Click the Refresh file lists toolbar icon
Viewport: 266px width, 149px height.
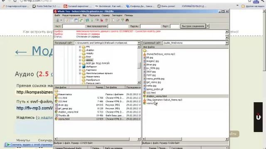tap(87, 20)
